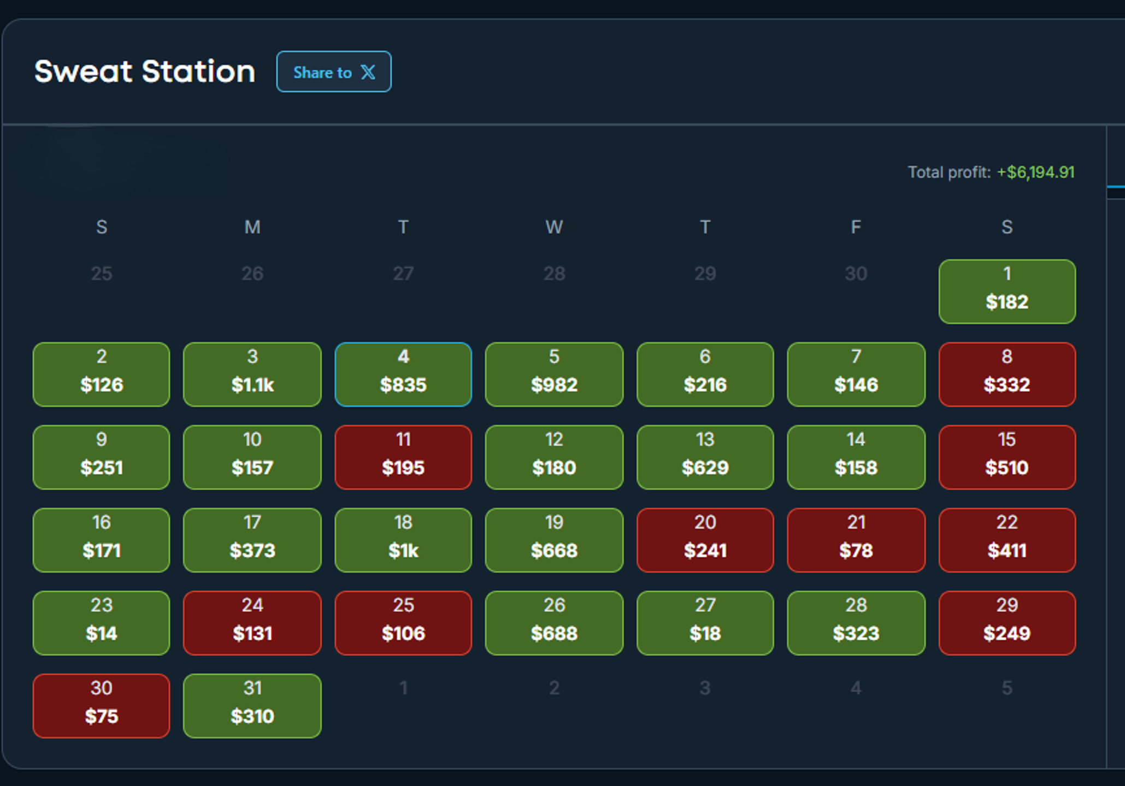Viewport: 1125px width, 786px height.
Task: Select day 6 showing $216
Action: coord(705,374)
